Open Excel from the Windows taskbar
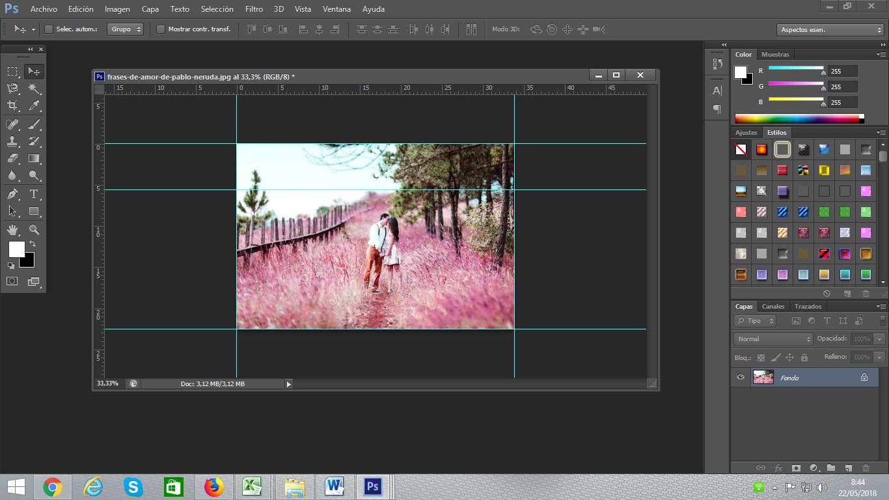Image resolution: width=889 pixels, height=500 pixels. (252, 487)
